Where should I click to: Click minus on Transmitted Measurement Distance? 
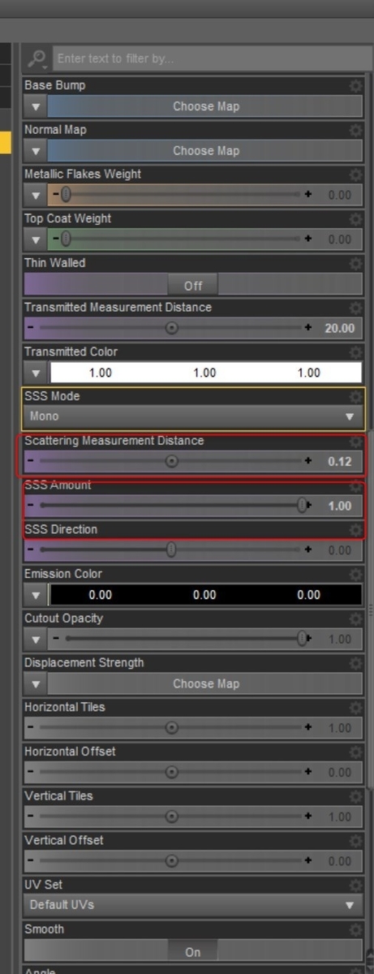tap(31, 328)
